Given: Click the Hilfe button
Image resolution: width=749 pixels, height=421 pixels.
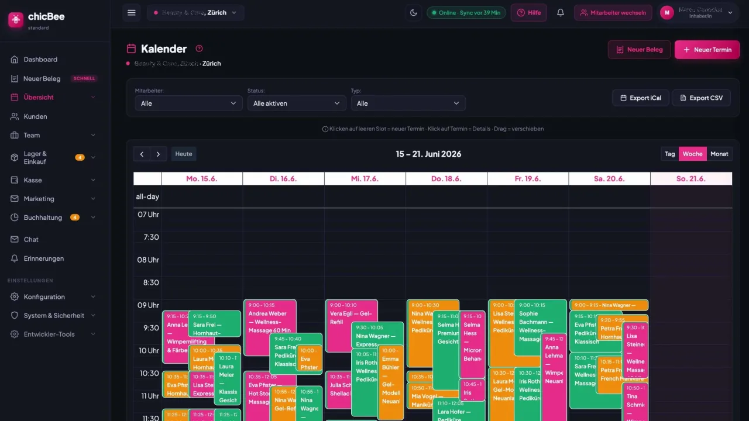Looking at the screenshot, I should click(529, 13).
